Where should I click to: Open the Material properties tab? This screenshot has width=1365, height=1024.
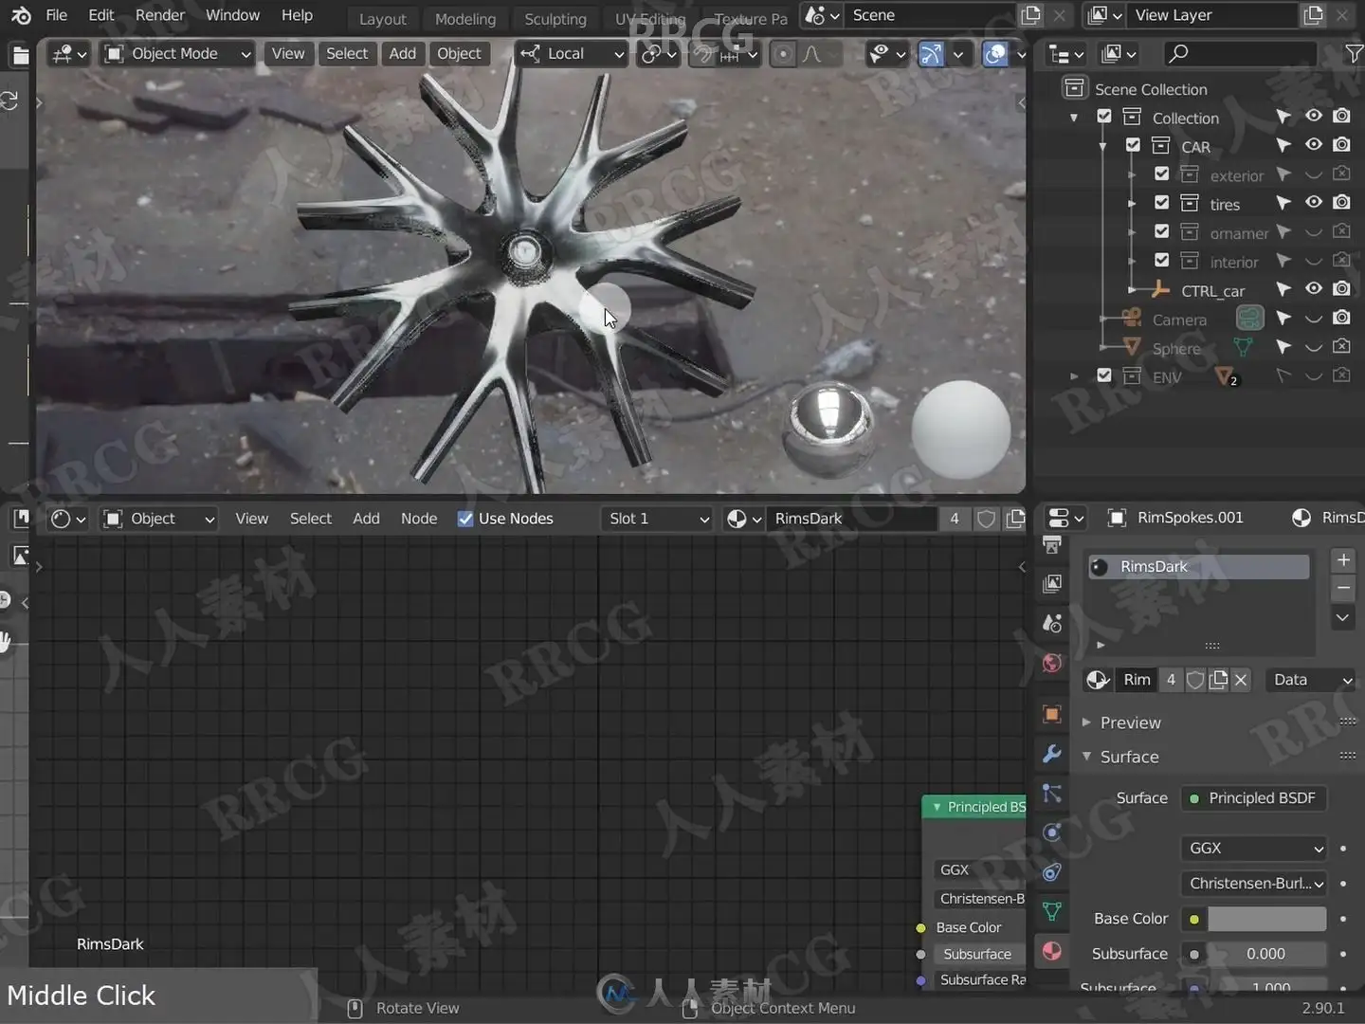pos(1052,951)
